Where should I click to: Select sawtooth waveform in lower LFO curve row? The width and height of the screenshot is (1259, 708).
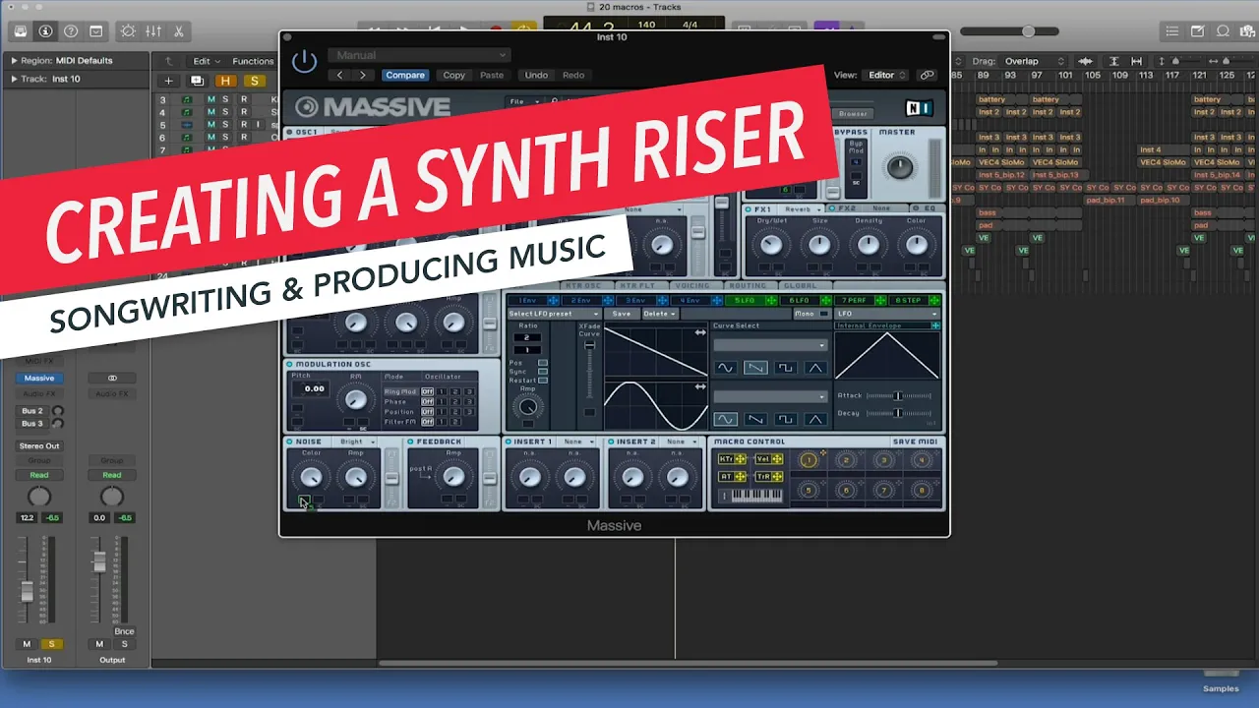[754, 419]
